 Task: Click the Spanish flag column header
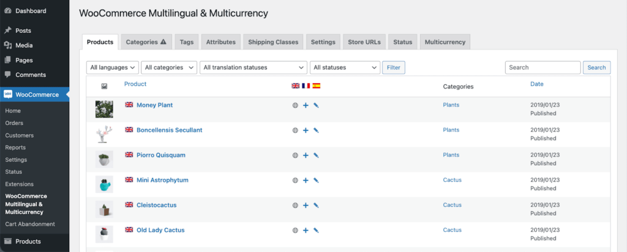(x=317, y=85)
